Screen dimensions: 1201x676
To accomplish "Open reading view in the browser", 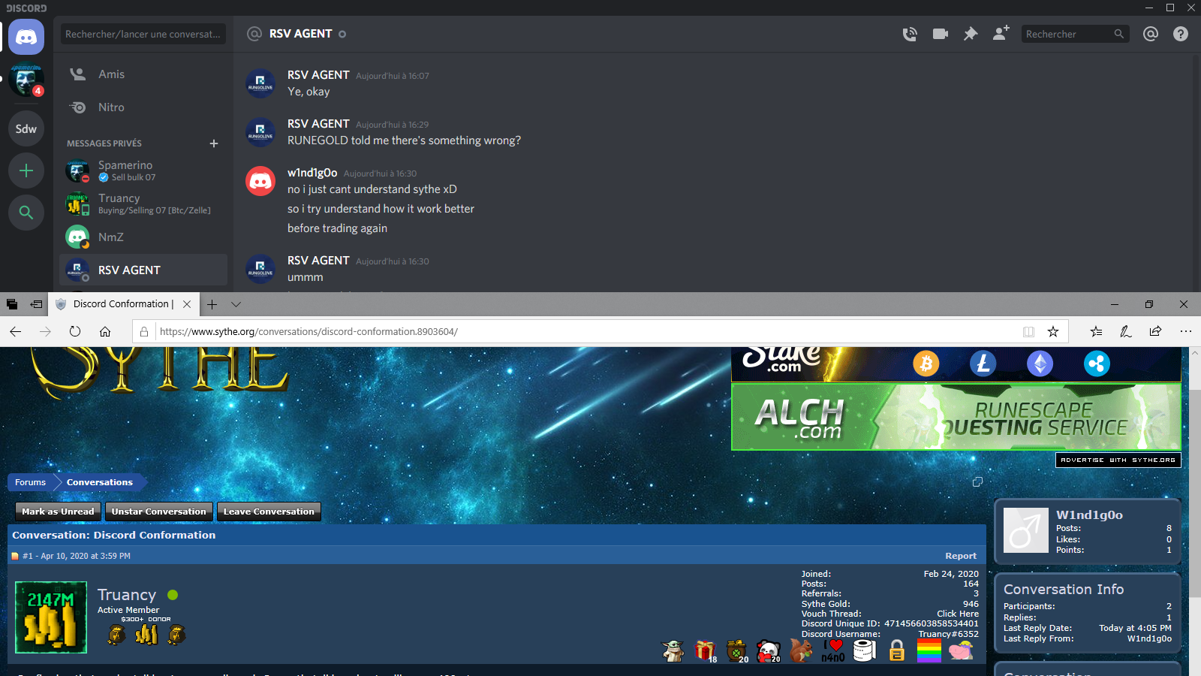I will (1028, 331).
